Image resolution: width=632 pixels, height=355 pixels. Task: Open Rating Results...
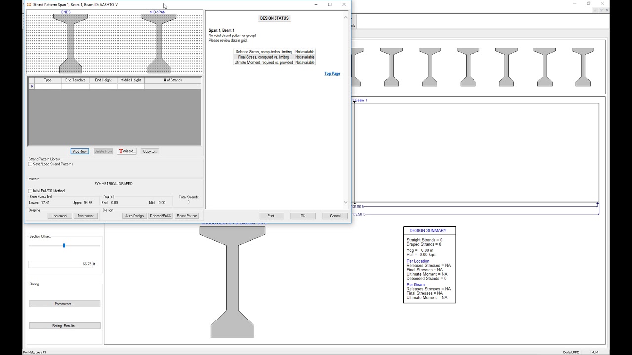click(64, 326)
